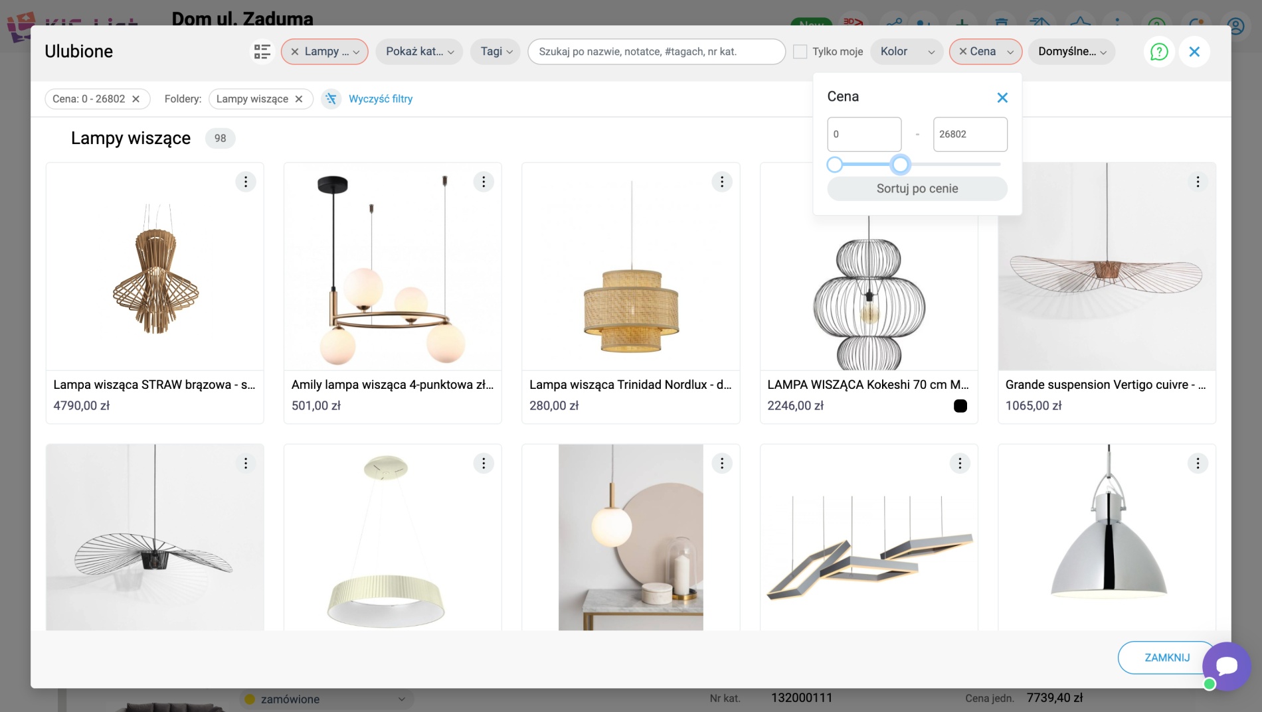The image size is (1262, 712).
Task: Open the green help question icon
Action: coord(1158,52)
